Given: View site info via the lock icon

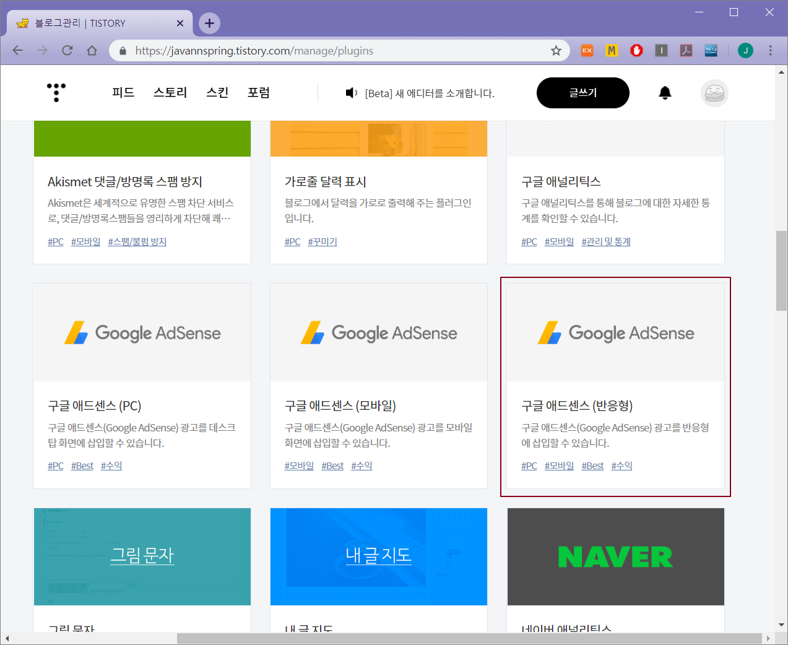Looking at the screenshot, I should pyautogui.click(x=123, y=51).
